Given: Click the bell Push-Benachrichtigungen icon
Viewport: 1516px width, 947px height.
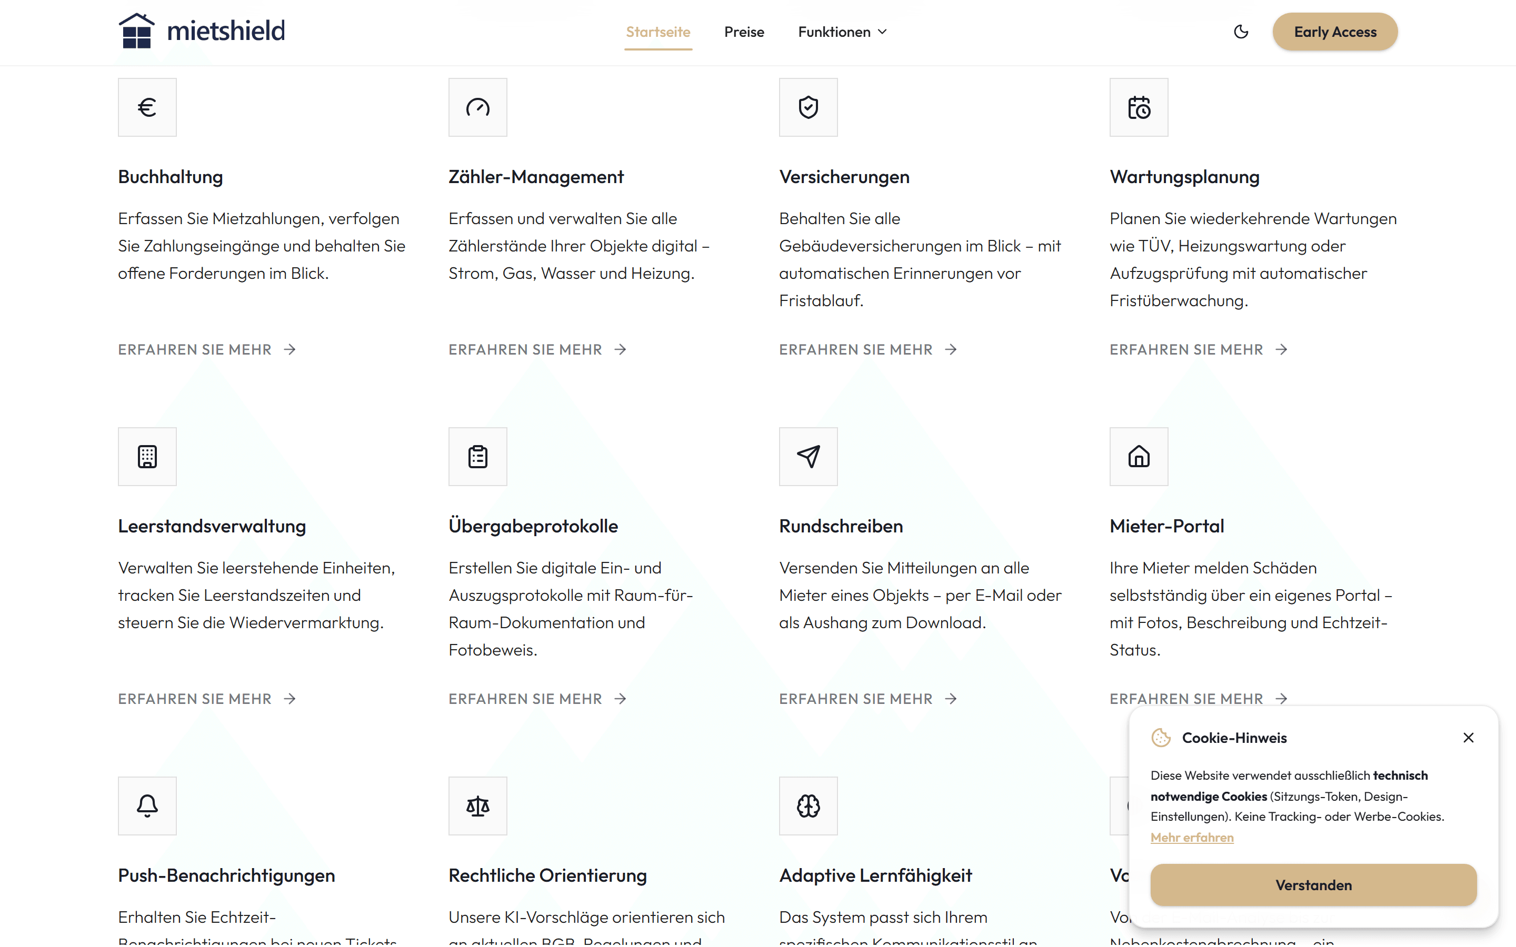Looking at the screenshot, I should (x=147, y=806).
